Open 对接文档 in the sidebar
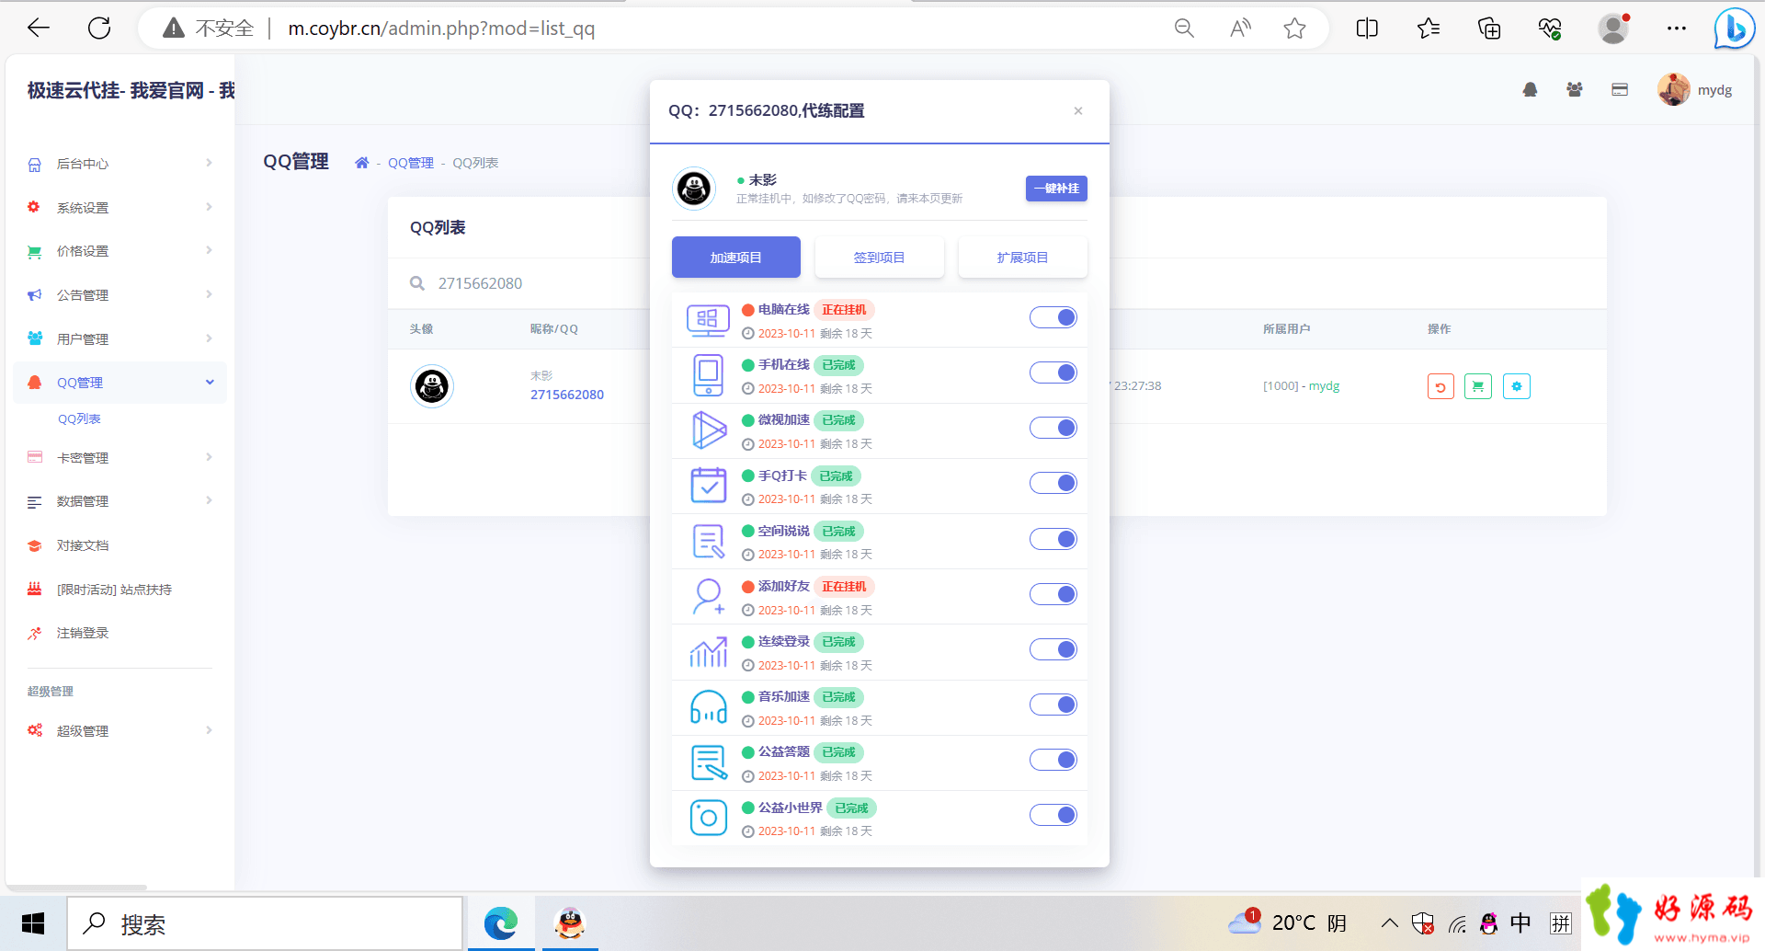This screenshot has height=951, width=1765. pyautogui.click(x=83, y=545)
